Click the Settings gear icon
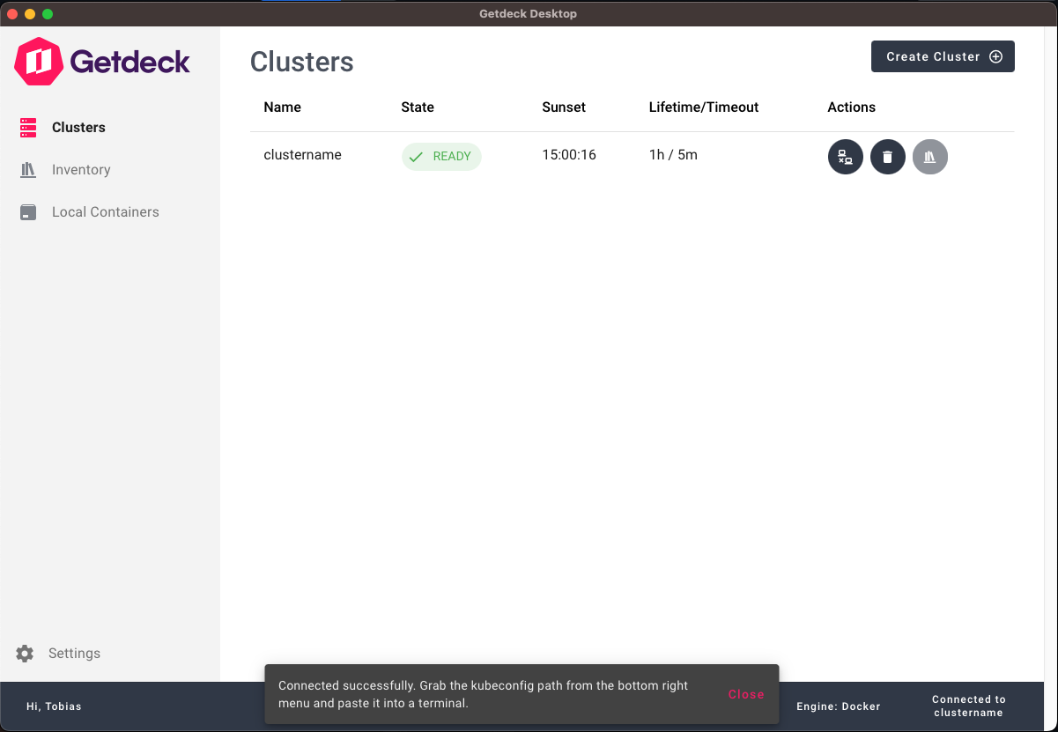1058x732 pixels. (25, 654)
